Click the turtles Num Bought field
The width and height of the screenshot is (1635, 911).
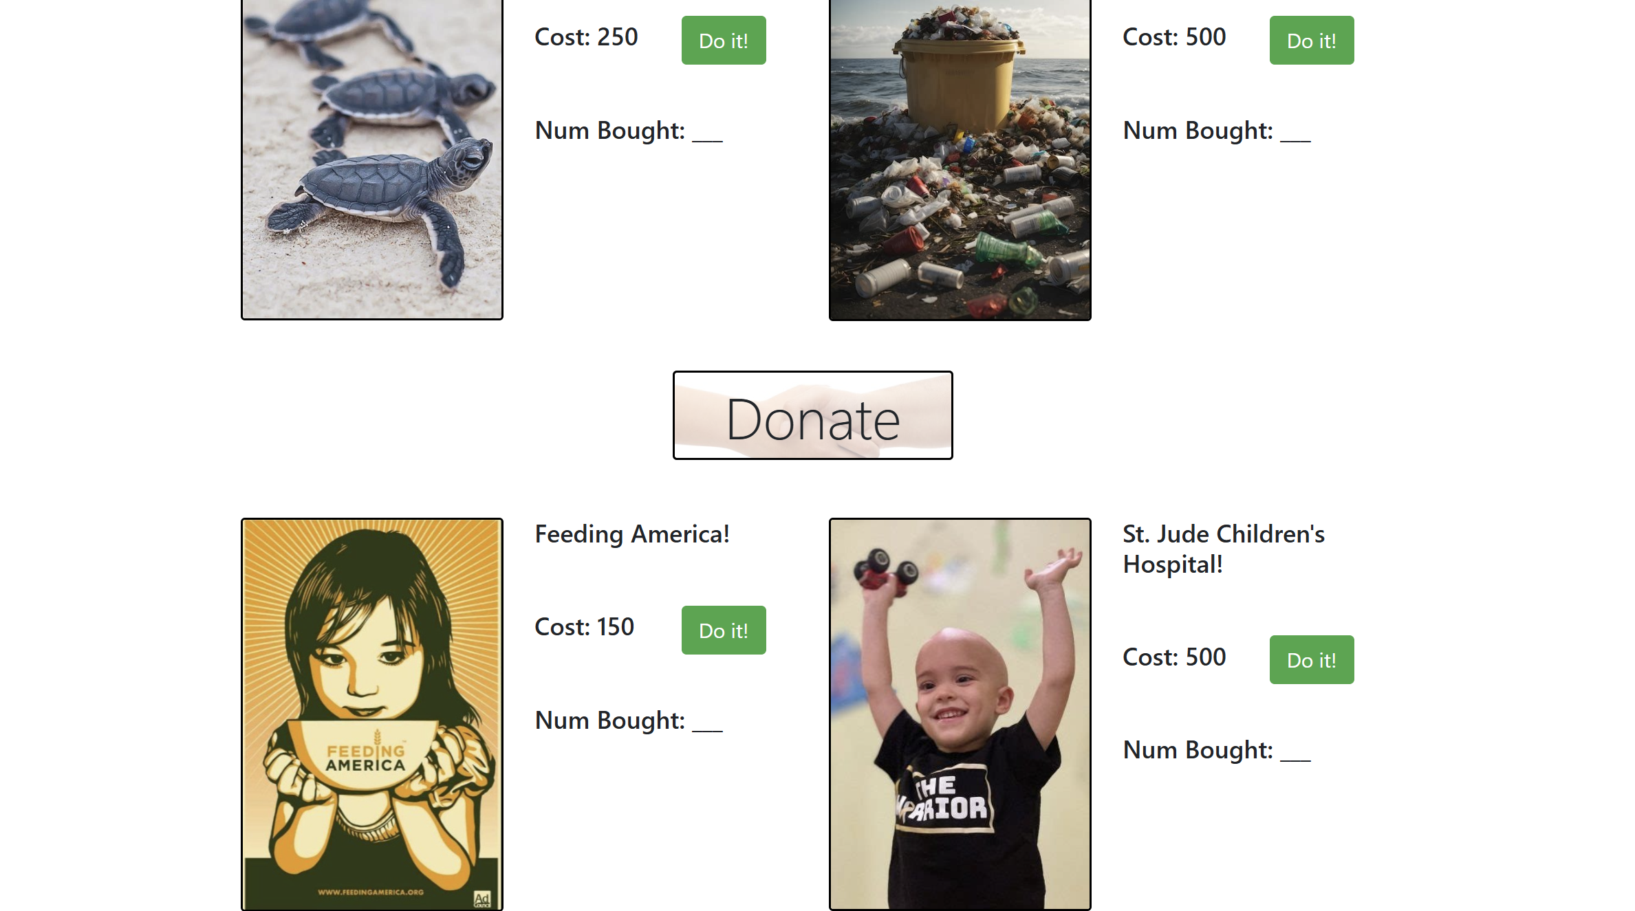(629, 131)
